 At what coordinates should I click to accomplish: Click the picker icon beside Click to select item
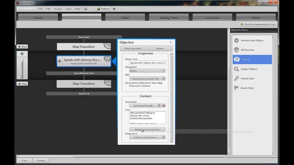click(x=164, y=137)
